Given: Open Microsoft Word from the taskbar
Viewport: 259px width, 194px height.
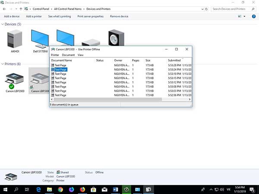Looking at the screenshot, I should pyautogui.click(x=115, y=190).
